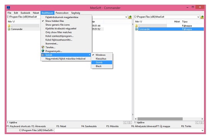Open Programnyelv globe icon entry

point(43,51)
